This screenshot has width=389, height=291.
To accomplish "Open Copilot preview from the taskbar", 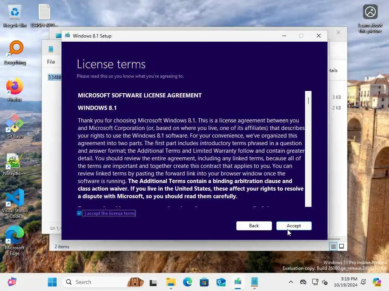I will (x=376, y=282).
